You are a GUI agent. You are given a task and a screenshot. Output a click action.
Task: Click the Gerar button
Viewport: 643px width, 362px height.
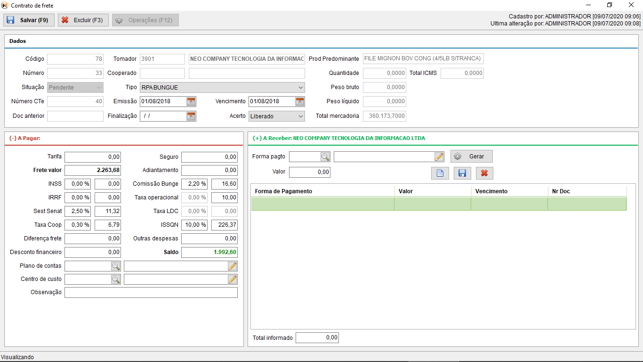(x=472, y=156)
